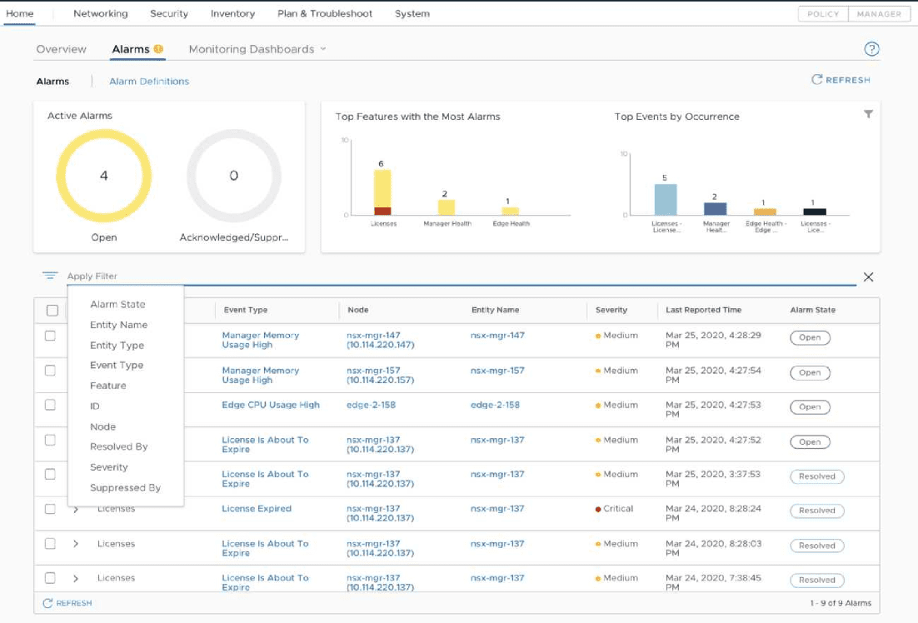The width and height of the screenshot is (918, 623).
Task: Select Feature filter option
Action: 108,386
